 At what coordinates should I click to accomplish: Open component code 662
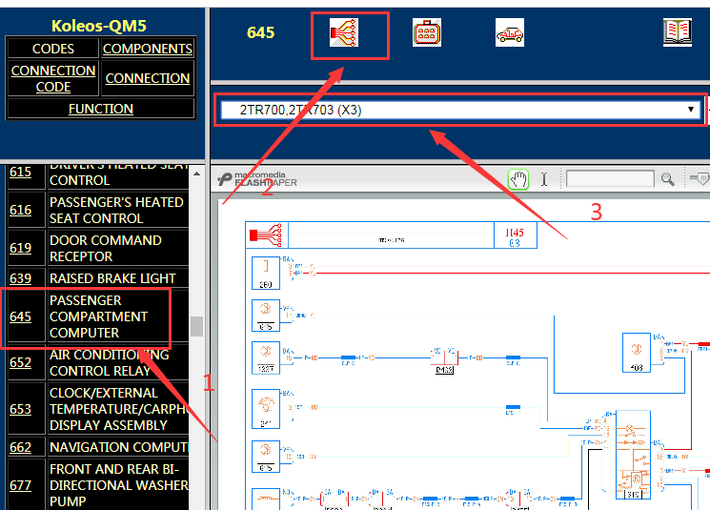(20, 447)
